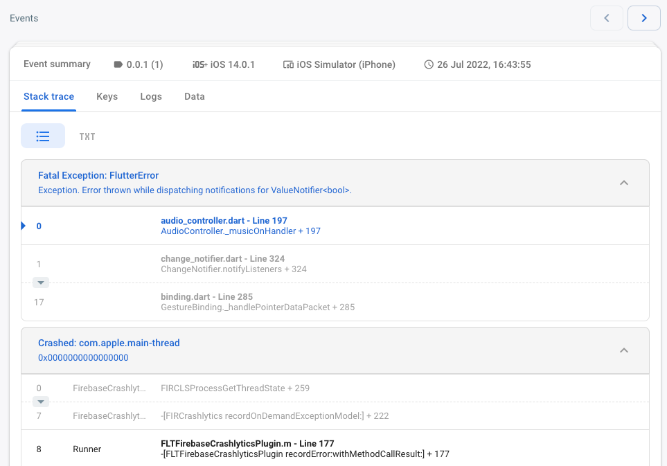Collapse the Crashed com.apple.main-thread section
The width and height of the screenshot is (667, 466).
(x=623, y=350)
